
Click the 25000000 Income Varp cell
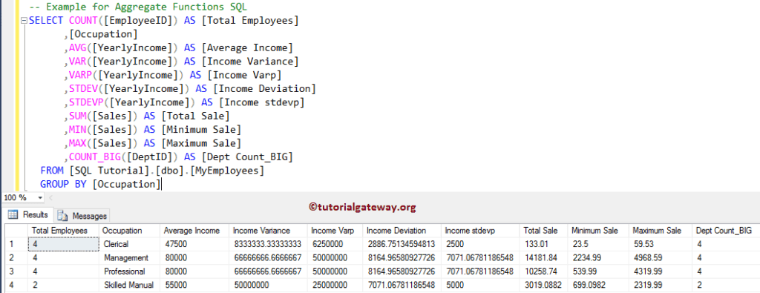[335, 285]
